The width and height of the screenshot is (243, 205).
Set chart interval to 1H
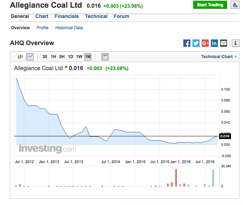tap(53, 57)
